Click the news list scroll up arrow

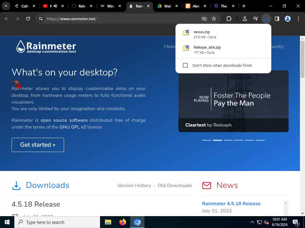click(286, 203)
